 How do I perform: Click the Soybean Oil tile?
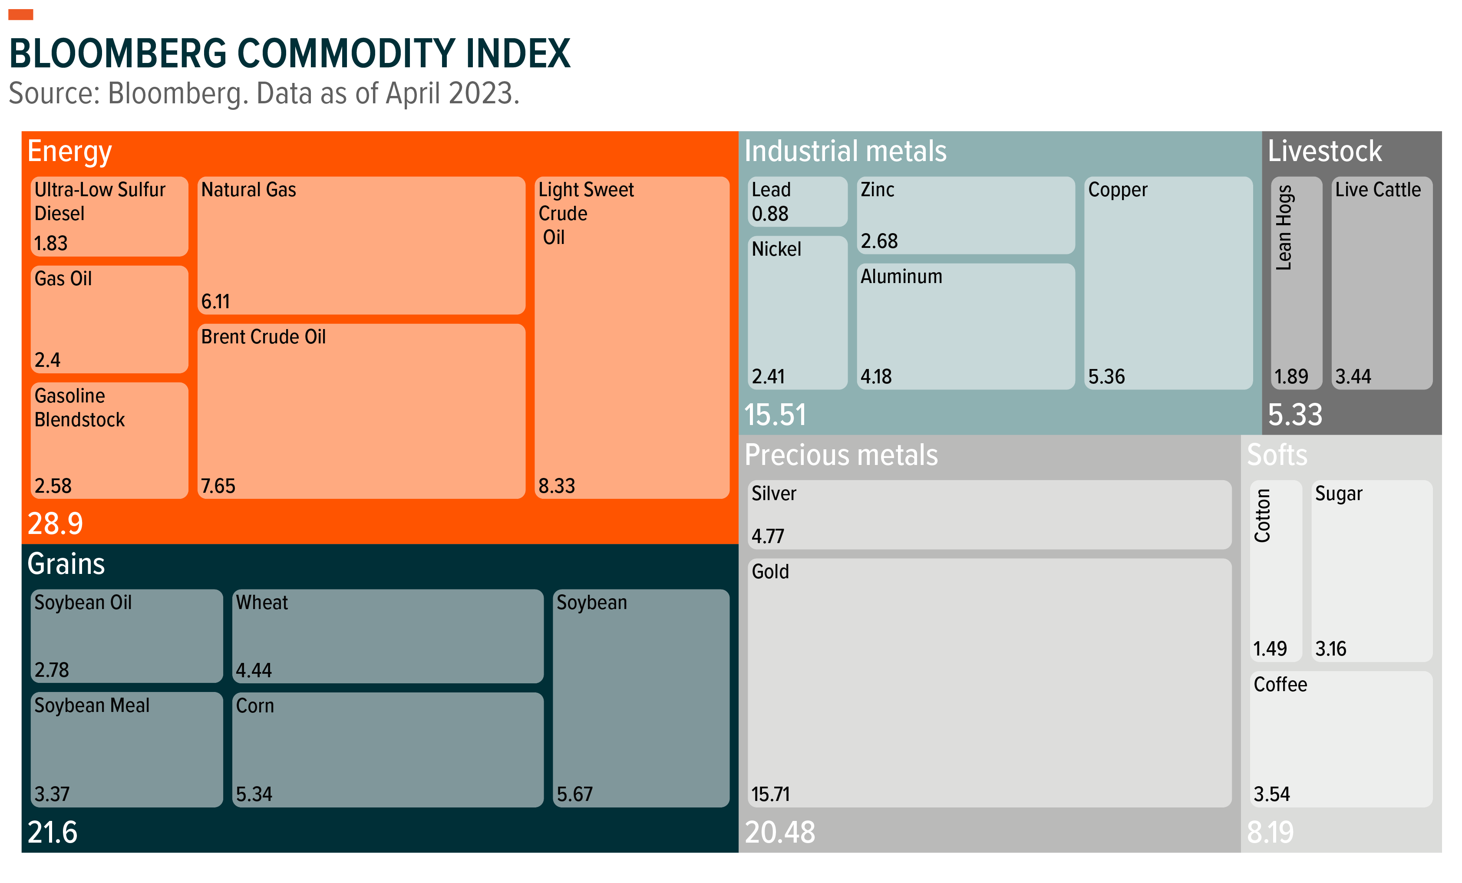point(127,636)
